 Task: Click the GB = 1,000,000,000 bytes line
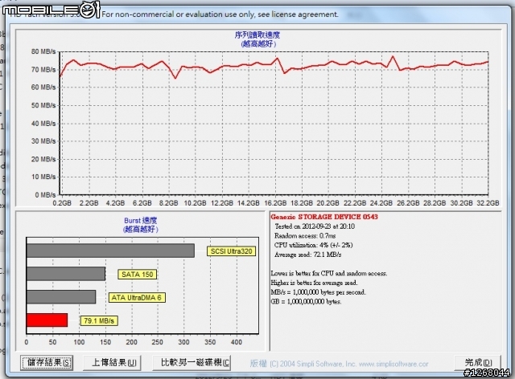pyautogui.click(x=306, y=301)
